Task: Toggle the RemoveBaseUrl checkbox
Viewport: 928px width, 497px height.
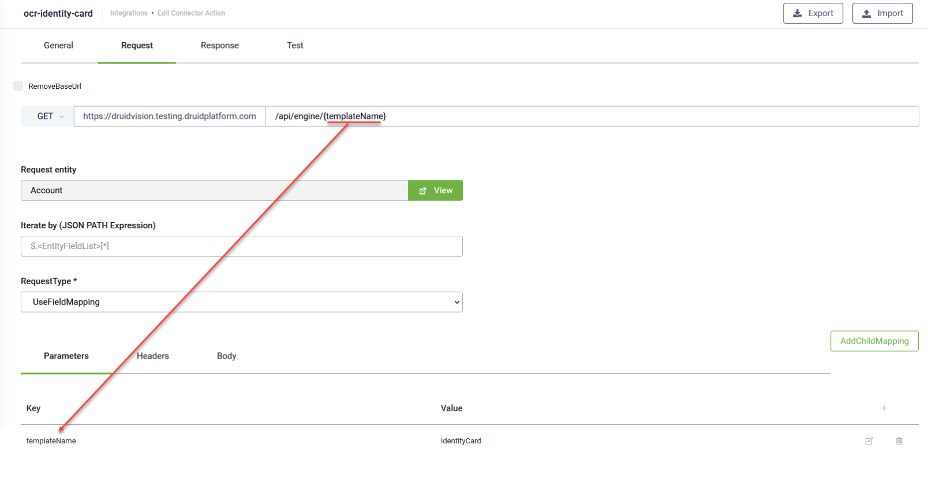Action: tap(18, 86)
